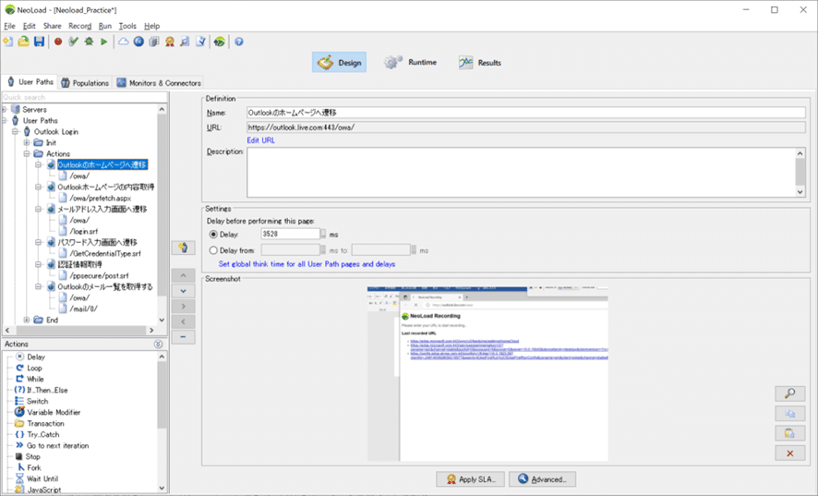Collapse the Outlook Login user path node
Viewport: 818px width, 496px height.
coord(16,131)
